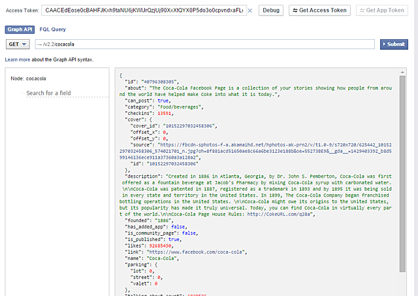Click the has_added_app value false
Screen dimensions: 418x296
pos(178,227)
